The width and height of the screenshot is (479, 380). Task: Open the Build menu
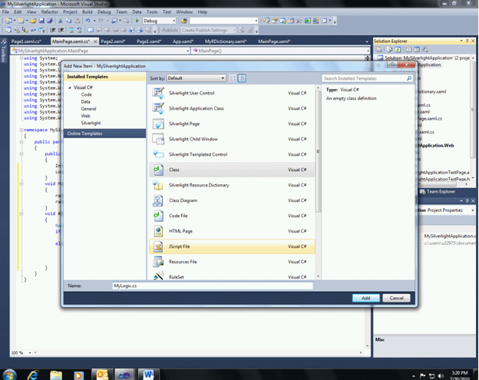(87, 12)
